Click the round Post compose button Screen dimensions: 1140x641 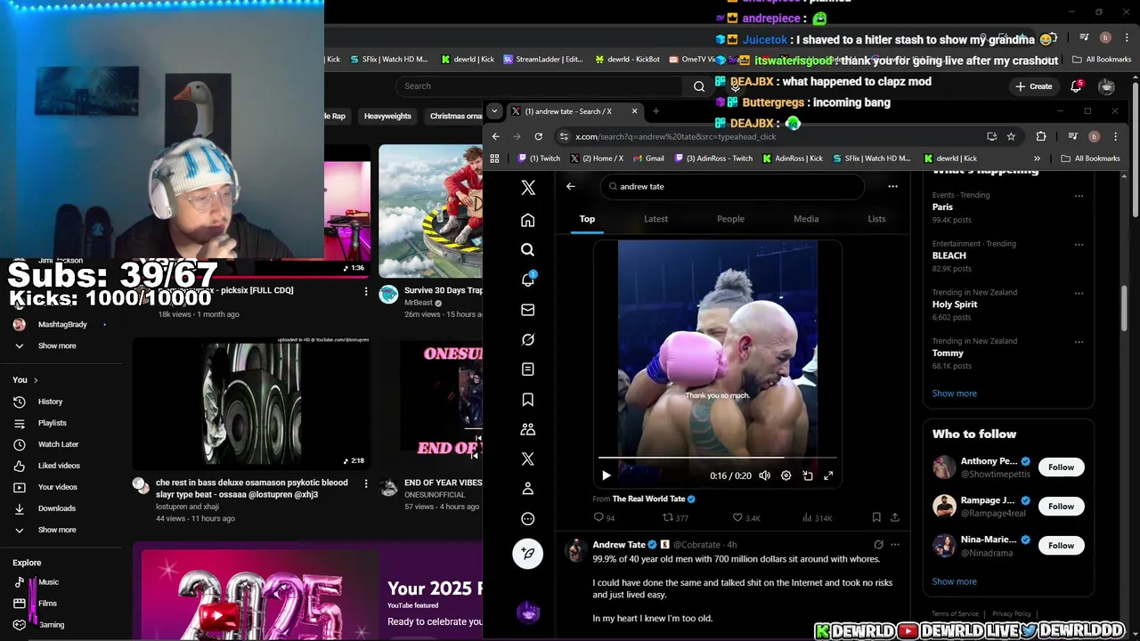click(x=527, y=554)
